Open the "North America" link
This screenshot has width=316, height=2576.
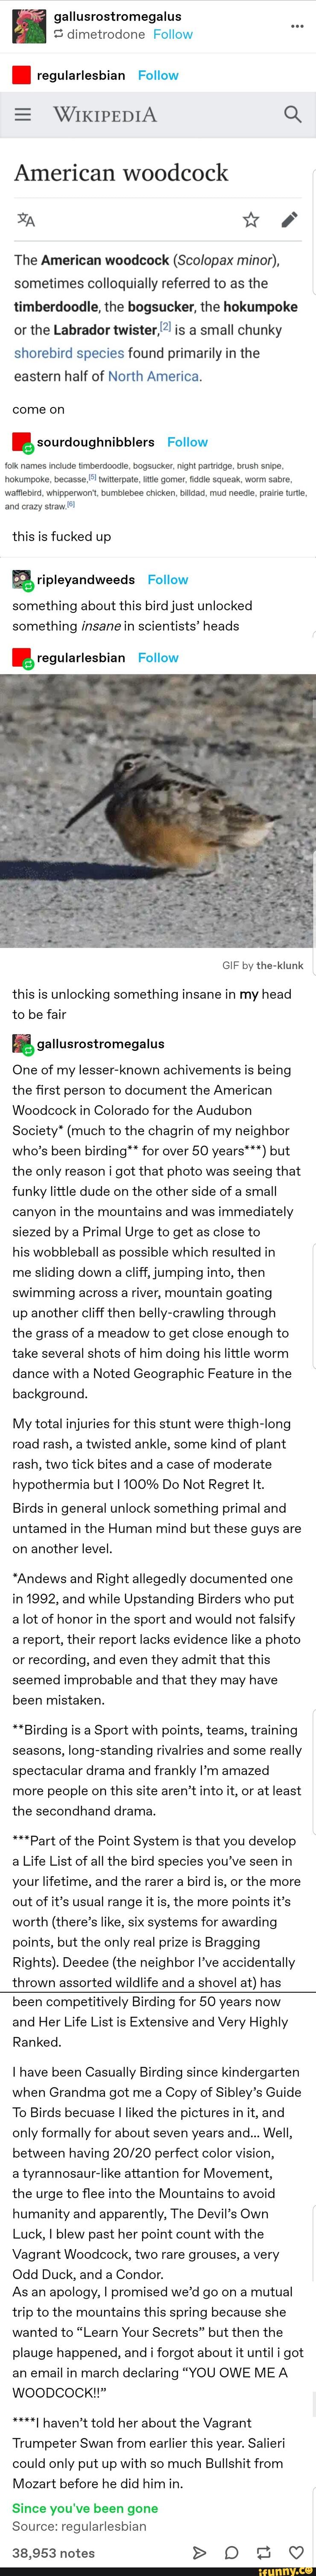click(x=153, y=376)
